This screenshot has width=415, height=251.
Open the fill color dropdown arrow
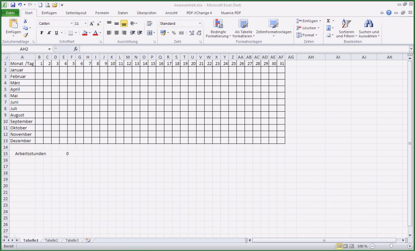point(90,33)
